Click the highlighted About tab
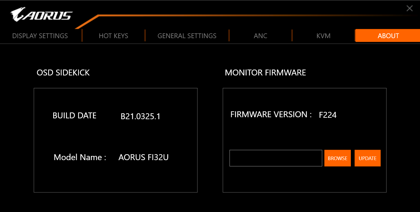The image size is (420, 212). coord(388,36)
